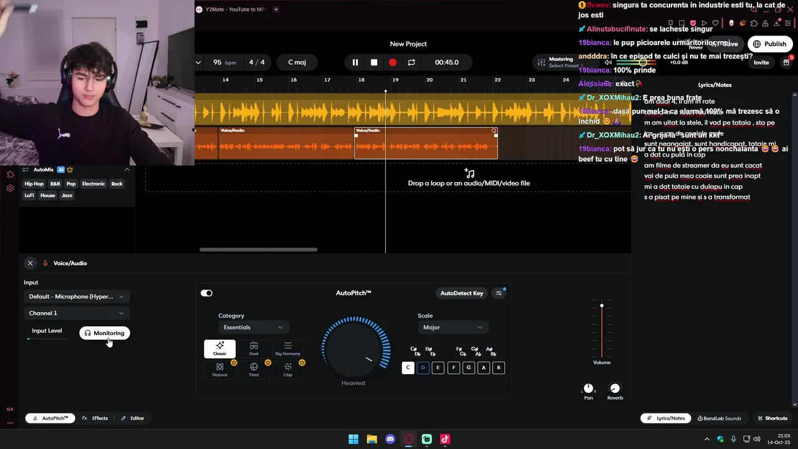Select the Duet AutoPitch effect
This screenshot has width=798, height=449.
[x=254, y=349]
